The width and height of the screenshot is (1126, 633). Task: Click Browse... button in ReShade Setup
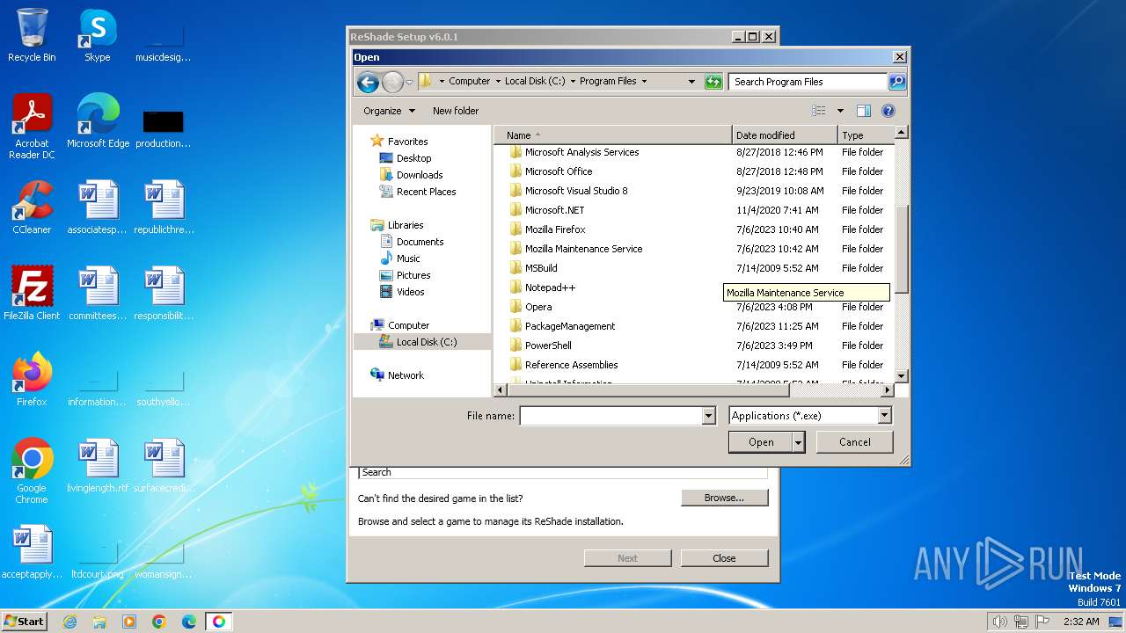tap(724, 498)
